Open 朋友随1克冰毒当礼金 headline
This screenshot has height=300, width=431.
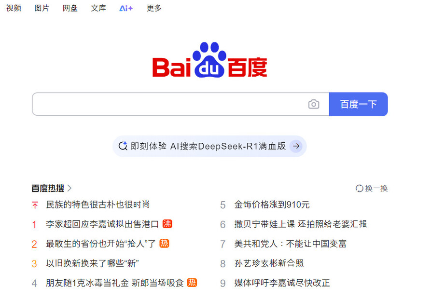coord(114,283)
